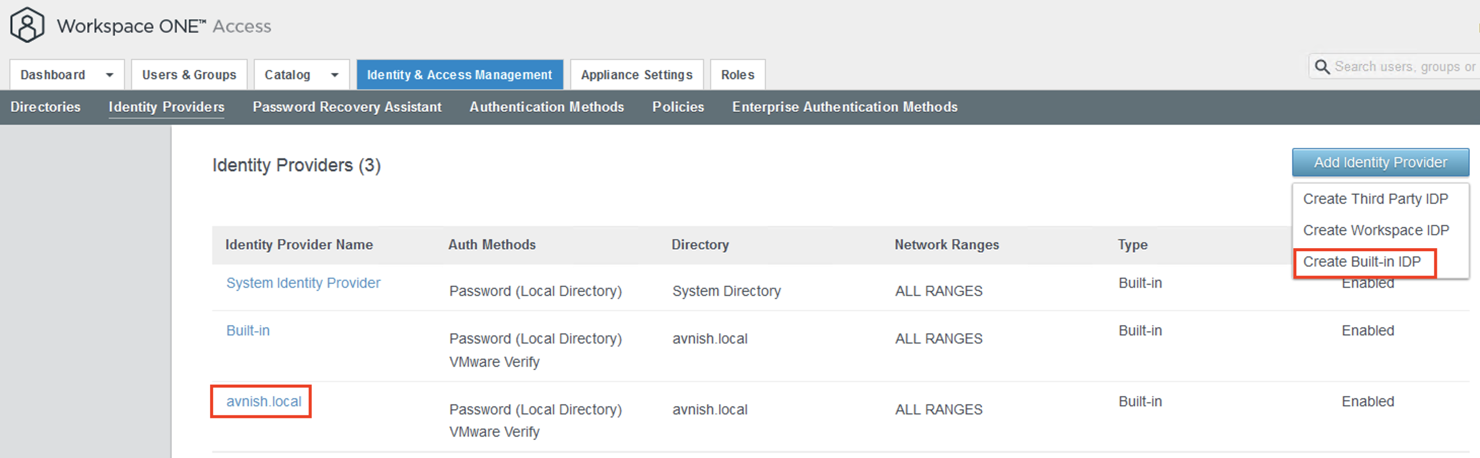Select Identity Providers in the sub-navigation
This screenshot has height=458, width=1480.
point(166,107)
